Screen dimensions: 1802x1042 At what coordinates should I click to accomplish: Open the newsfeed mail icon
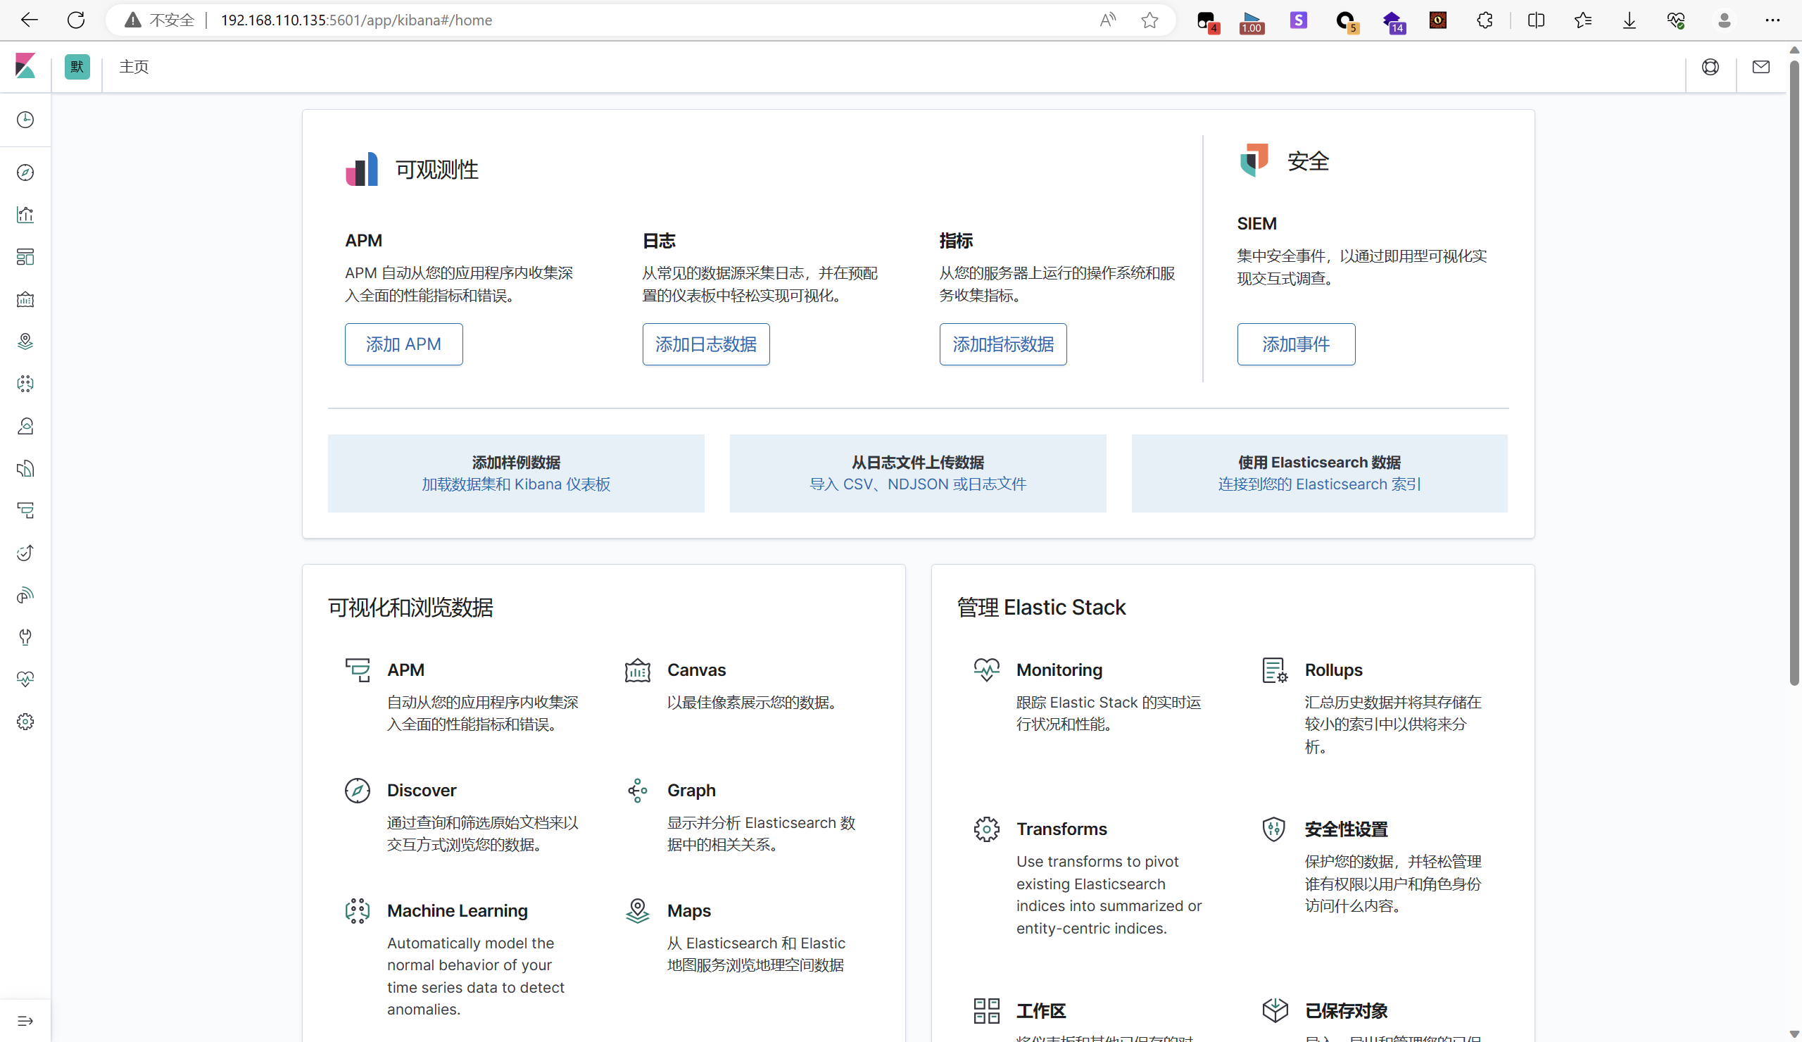point(1760,66)
